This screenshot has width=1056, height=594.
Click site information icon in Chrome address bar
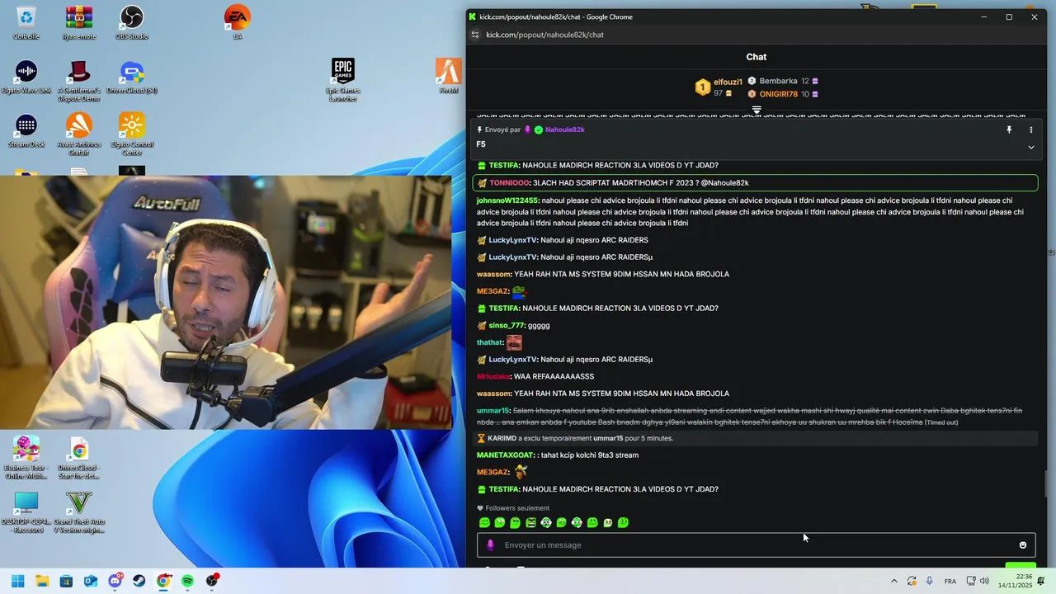(474, 35)
